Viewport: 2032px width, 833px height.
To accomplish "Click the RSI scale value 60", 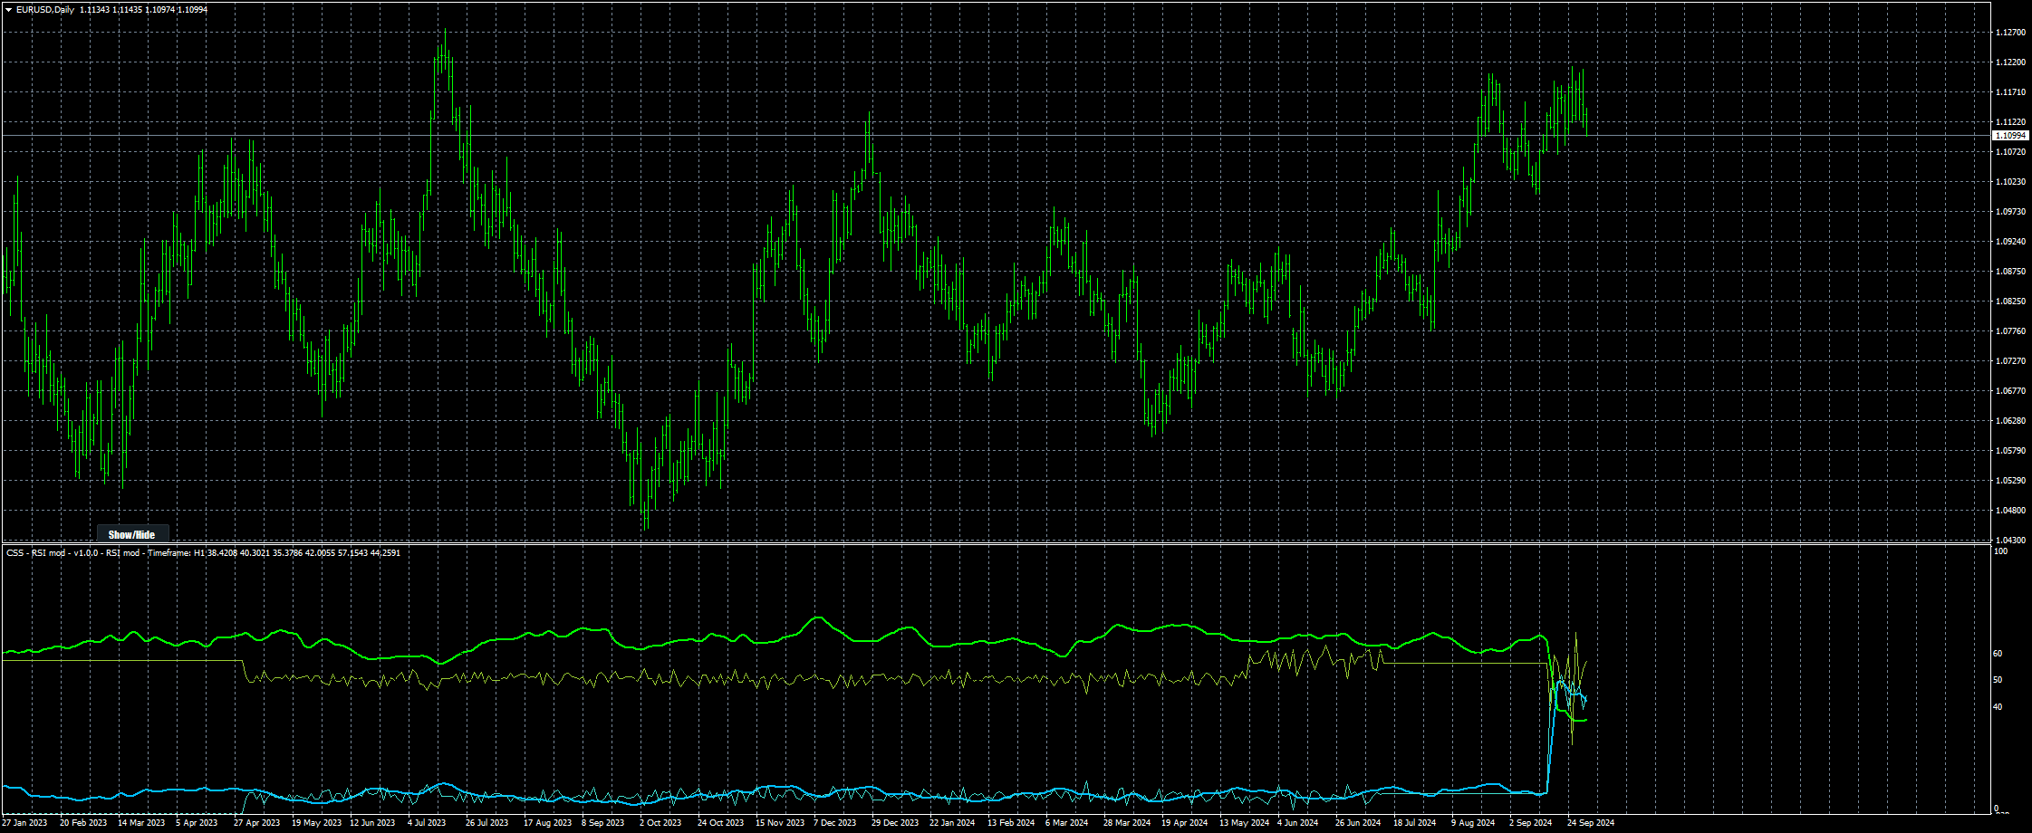I will [1998, 654].
